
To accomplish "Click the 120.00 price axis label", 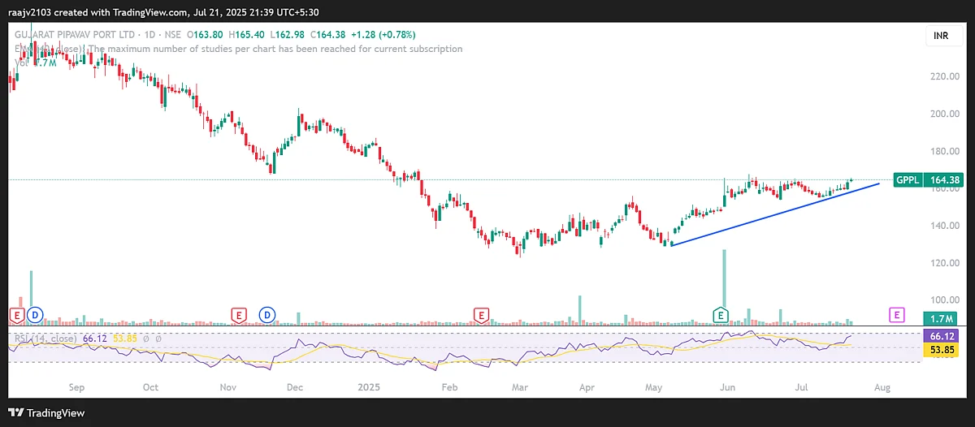I will 943,263.
